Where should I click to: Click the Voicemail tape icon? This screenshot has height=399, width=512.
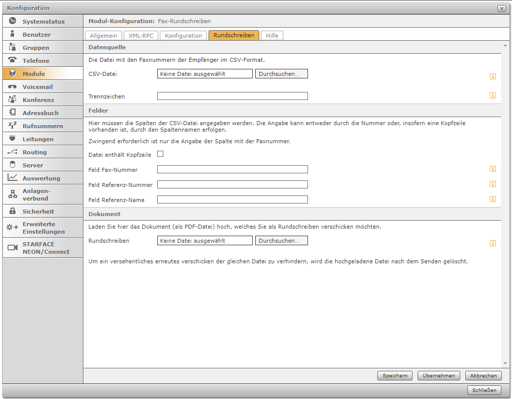click(13, 87)
